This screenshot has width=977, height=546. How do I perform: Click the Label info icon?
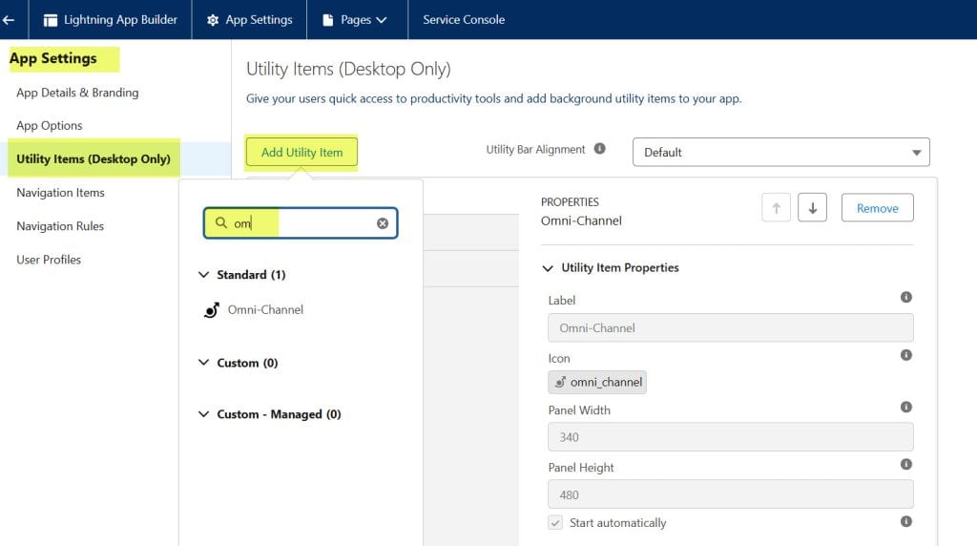906,297
